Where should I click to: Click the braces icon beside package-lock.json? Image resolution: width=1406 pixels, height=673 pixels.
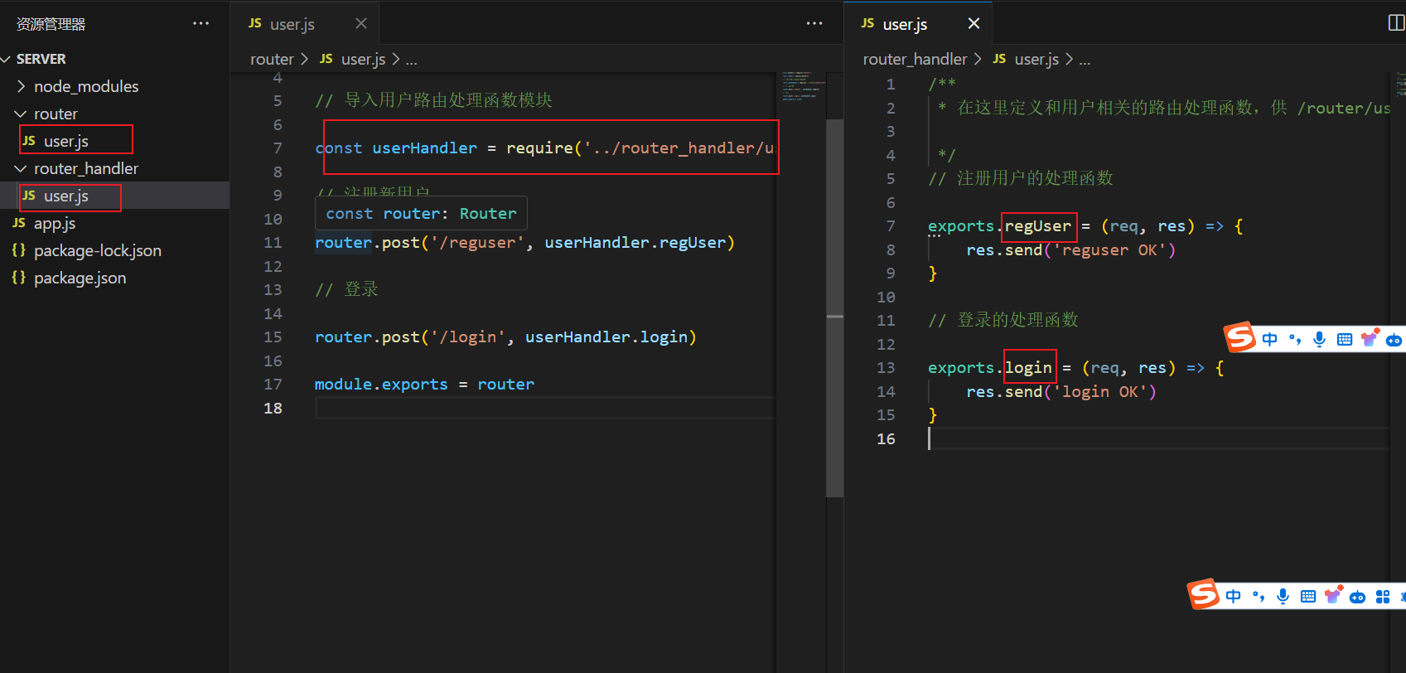pyautogui.click(x=19, y=250)
